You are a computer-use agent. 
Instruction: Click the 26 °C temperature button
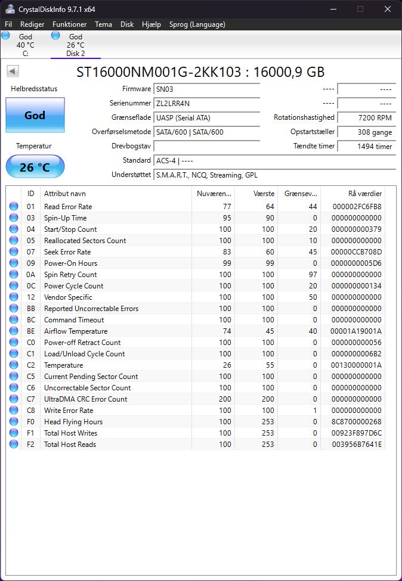pyautogui.click(x=35, y=167)
